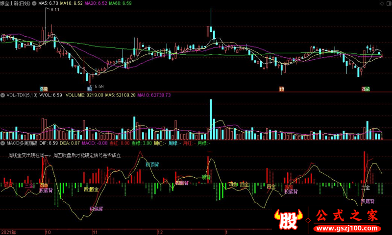Select the 周绿 legend entry
Viewport: 392px width, 235px height.
pyautogui.click(x=174, y=143)
